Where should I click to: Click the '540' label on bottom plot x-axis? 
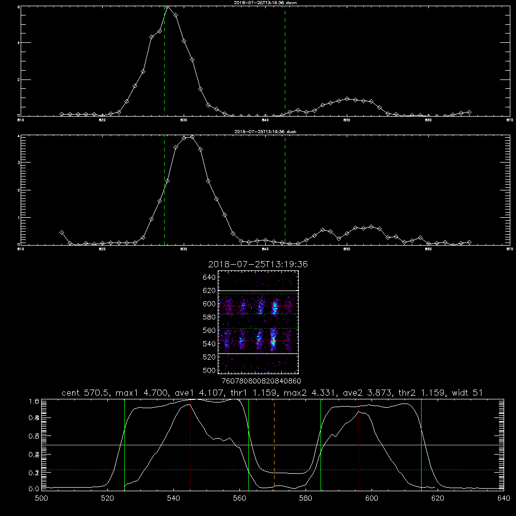tap(173, 498)
